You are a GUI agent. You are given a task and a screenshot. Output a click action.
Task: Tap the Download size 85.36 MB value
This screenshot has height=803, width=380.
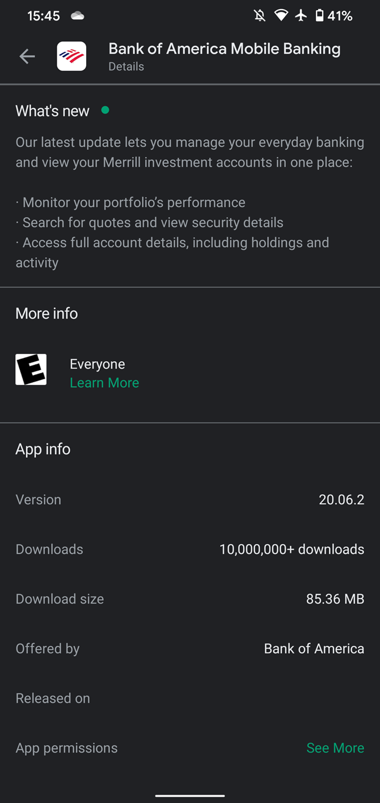335,599
